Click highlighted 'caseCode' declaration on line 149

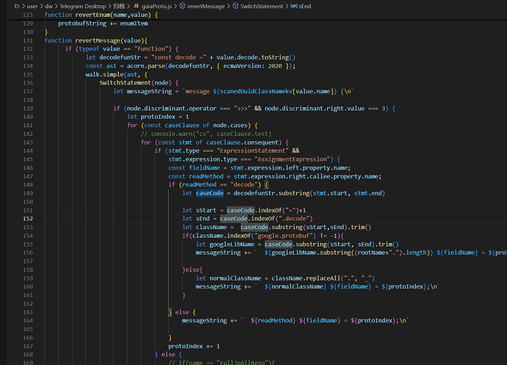pos(209,193)
